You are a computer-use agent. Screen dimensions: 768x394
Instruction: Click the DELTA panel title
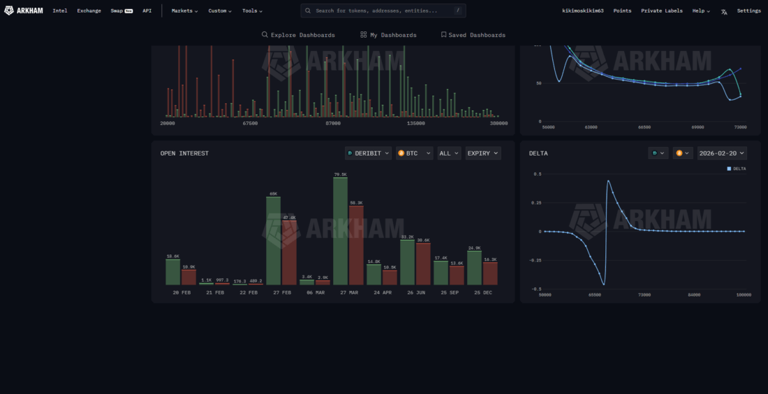538,153
